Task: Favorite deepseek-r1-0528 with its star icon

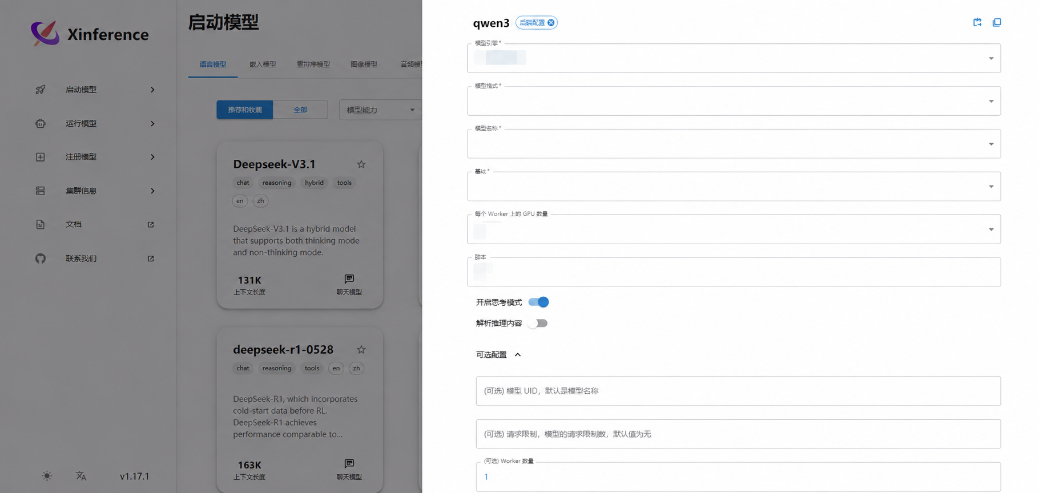Action: (361, 349)
